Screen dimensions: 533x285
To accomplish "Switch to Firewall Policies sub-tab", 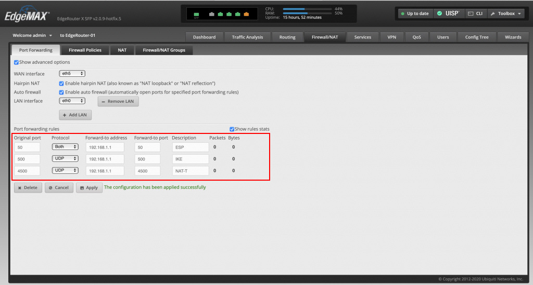I will tap(85, 50).
